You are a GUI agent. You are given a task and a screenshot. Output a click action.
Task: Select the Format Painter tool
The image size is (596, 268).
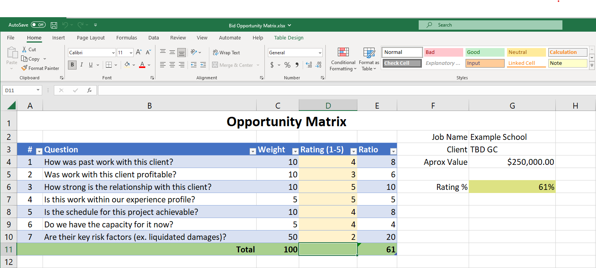pyautogui.click(x=41, y=68)
